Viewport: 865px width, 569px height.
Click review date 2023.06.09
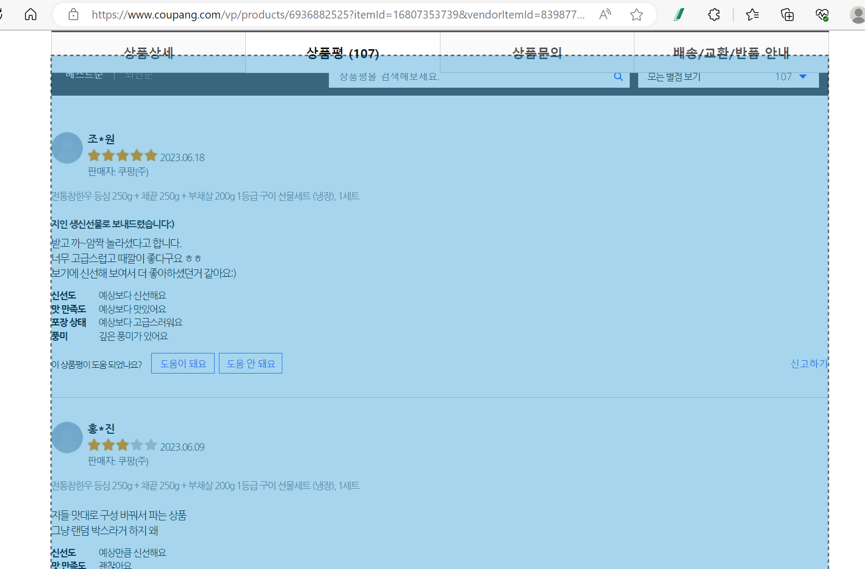click(182, 447)
